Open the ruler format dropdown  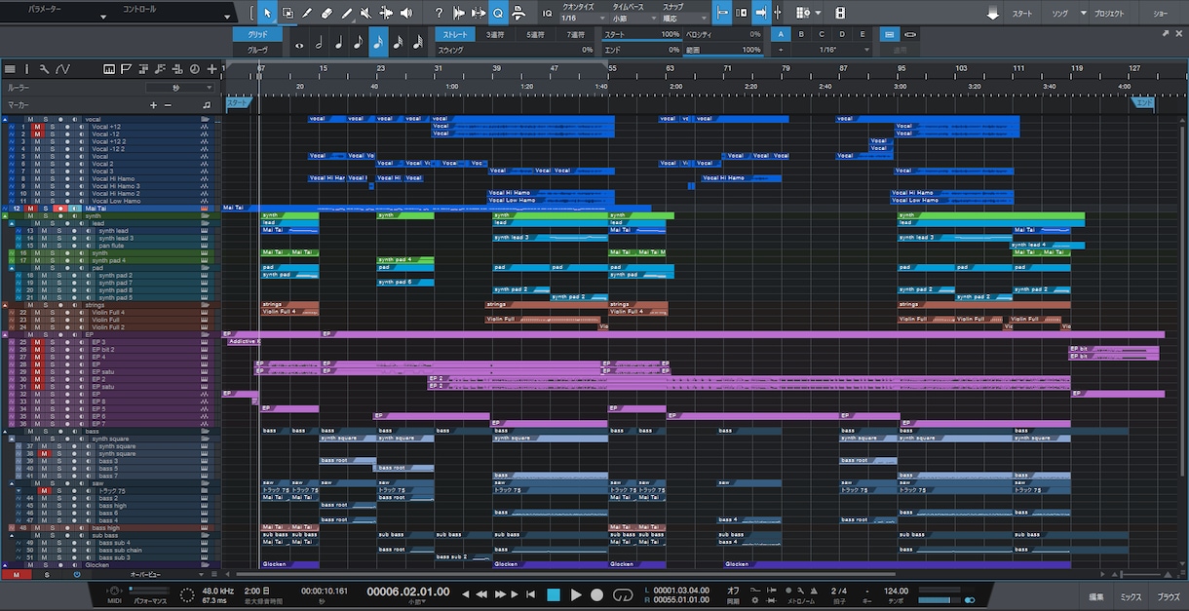(x=180, y=88)
